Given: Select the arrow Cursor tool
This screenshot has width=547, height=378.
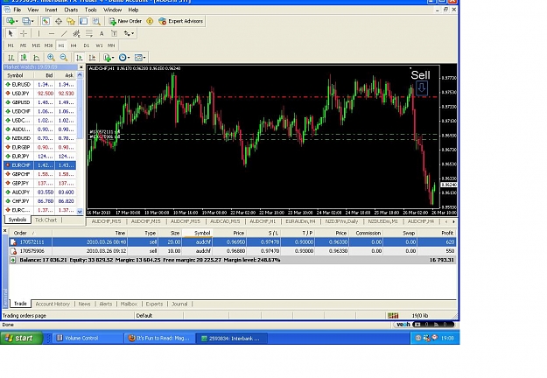Looking at the screenshot, I should tap(11, 33).
